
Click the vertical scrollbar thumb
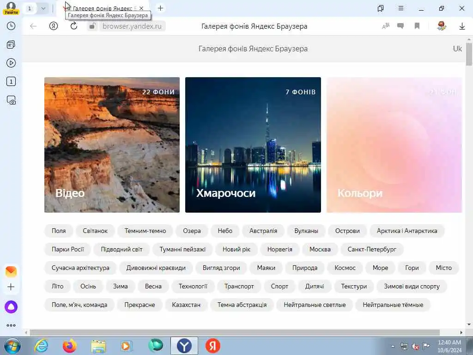click(469, 55)
